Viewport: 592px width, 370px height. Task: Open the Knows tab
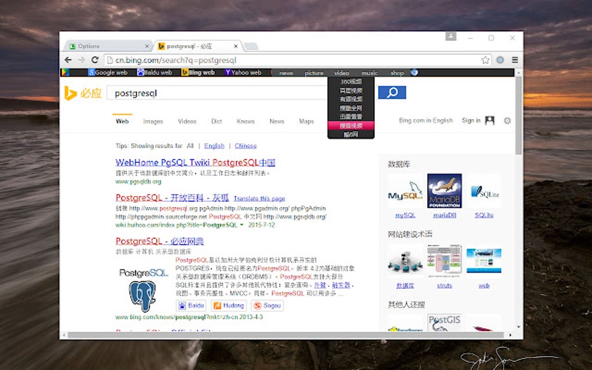tap(246, 121)
